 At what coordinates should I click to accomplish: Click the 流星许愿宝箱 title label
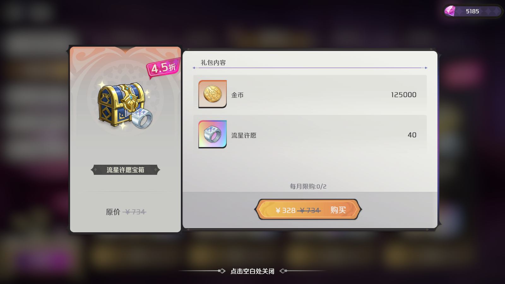(x=125, y=170)
